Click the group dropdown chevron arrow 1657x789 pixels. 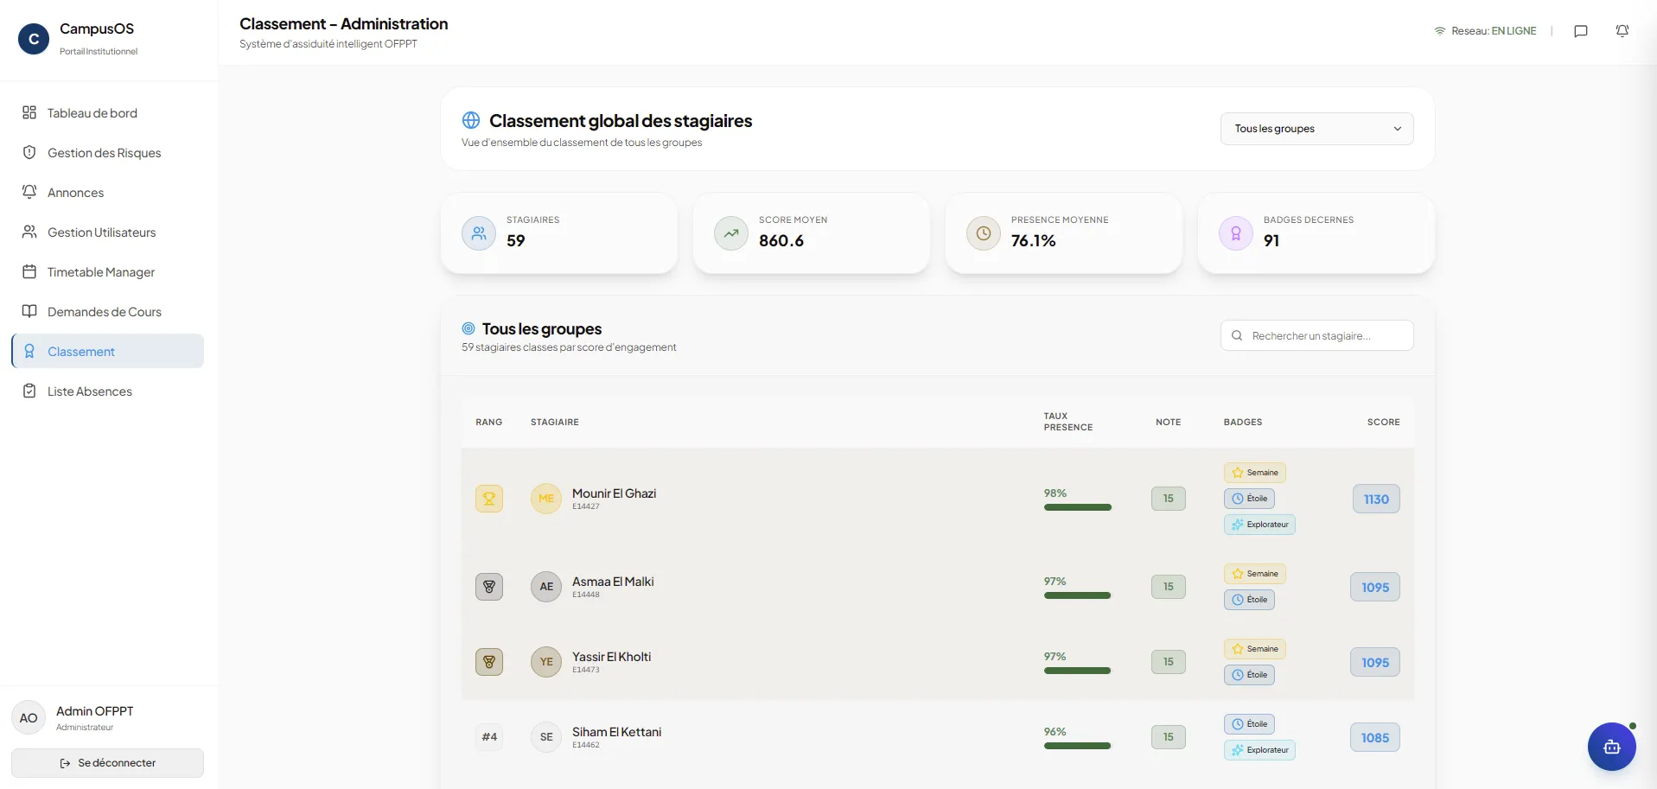pyautogui.click(x=1398, y=129)
